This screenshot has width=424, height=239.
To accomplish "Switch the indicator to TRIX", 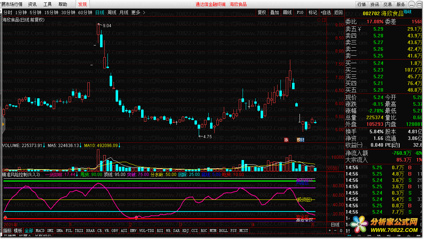I will [x=79, y=231].
